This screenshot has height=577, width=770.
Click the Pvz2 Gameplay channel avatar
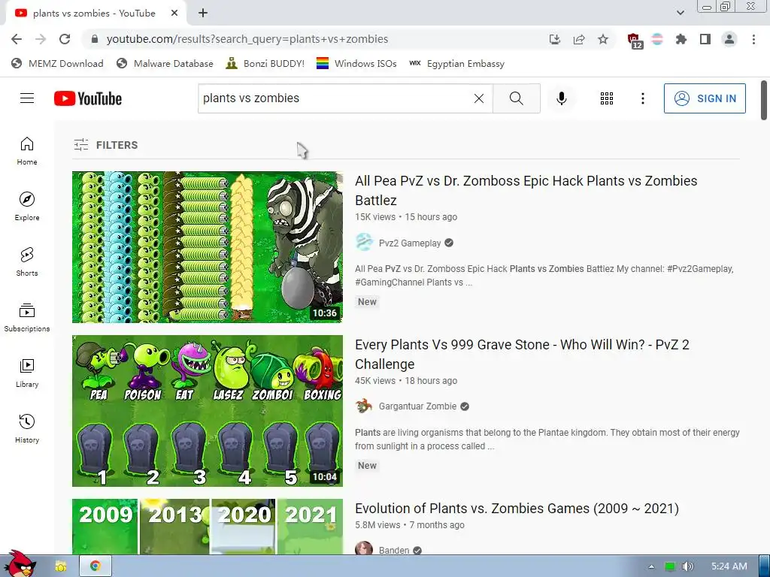coord(364,243)
